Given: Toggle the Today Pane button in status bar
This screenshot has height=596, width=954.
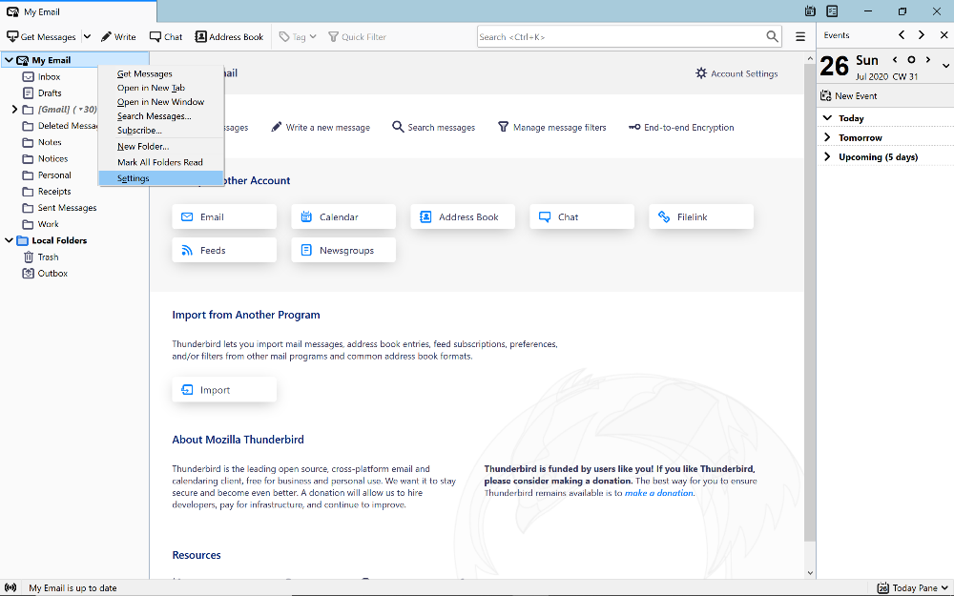Looking at the screenshot, I should tap(911, 588).
